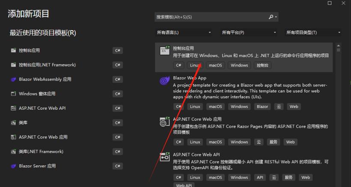The height and width of the screenshot is (187, 351).
Task: Choose recent template 控制台应用 text
Action: click(x=30, y=50)
